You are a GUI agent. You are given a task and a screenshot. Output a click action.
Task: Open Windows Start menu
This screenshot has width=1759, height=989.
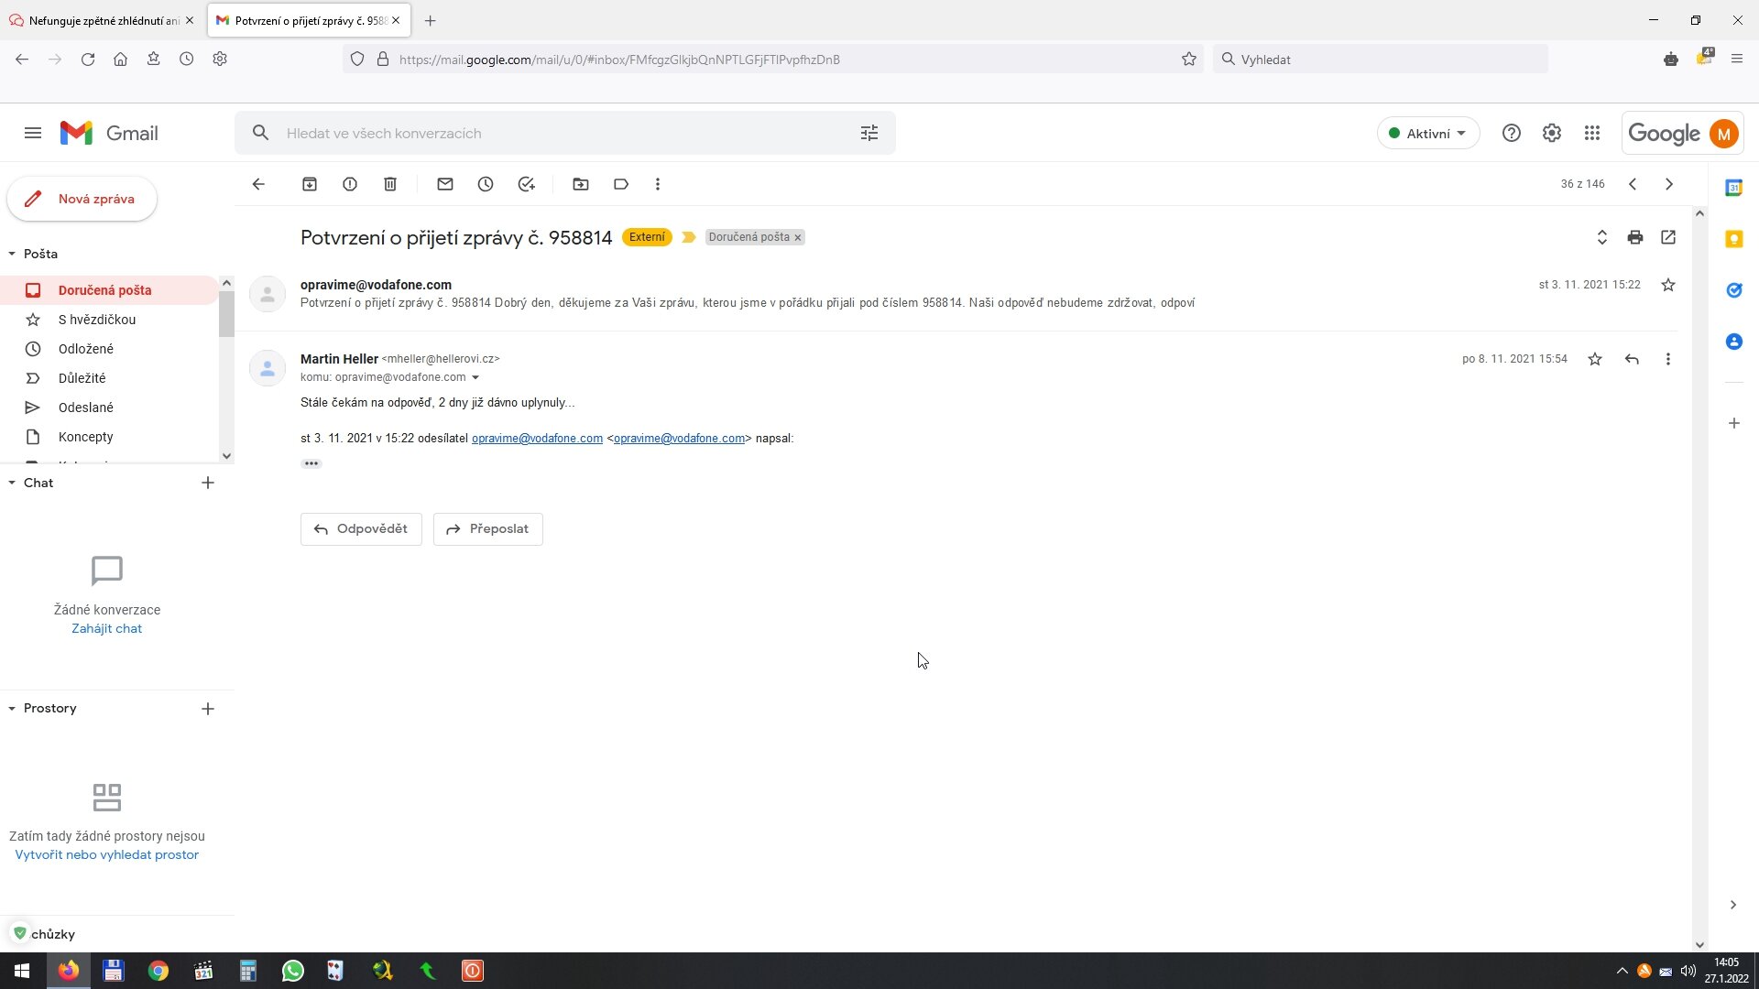pyautogui.click(x=22, y=971)
